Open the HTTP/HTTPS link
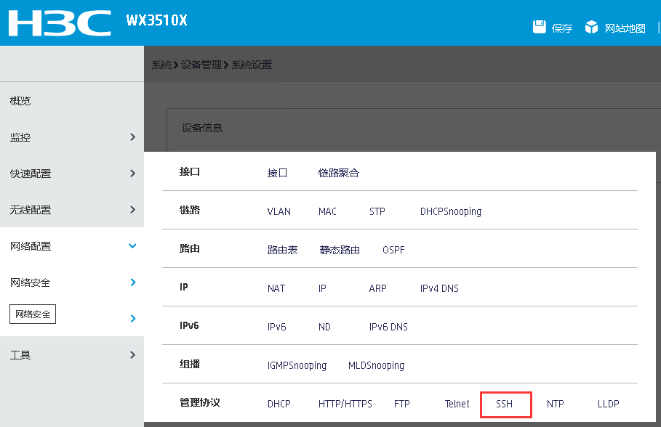 click(345, 404)
